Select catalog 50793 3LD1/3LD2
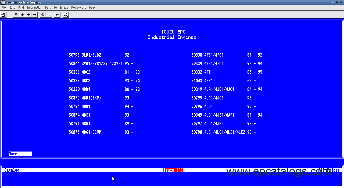This screenshot has width=344, height=188. [x=101, y=55]
